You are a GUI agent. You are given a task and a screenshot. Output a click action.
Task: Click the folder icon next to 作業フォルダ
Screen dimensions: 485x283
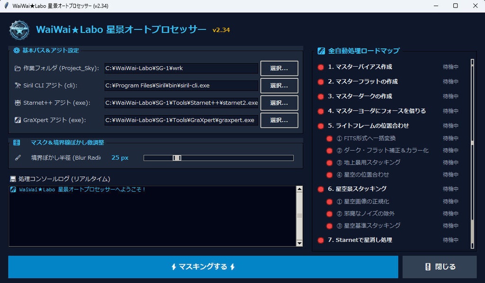click(x=18, y=68)
